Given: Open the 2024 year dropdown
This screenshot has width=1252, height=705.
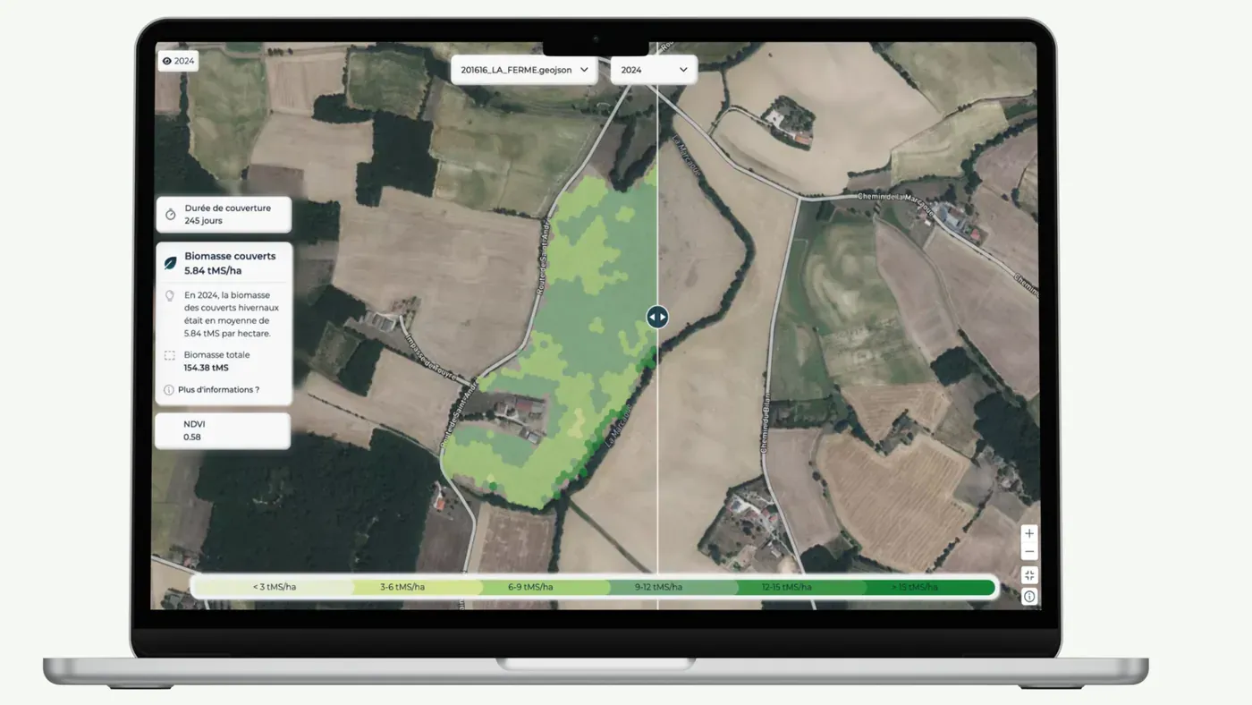Looking at the screenshot, I should [654, 70].
